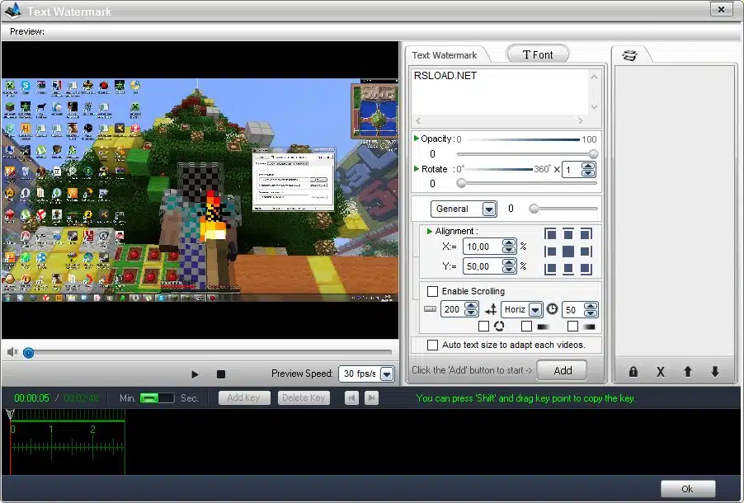Stop the video preview
This screenshot has height=503, width=744.
point(220,374)
